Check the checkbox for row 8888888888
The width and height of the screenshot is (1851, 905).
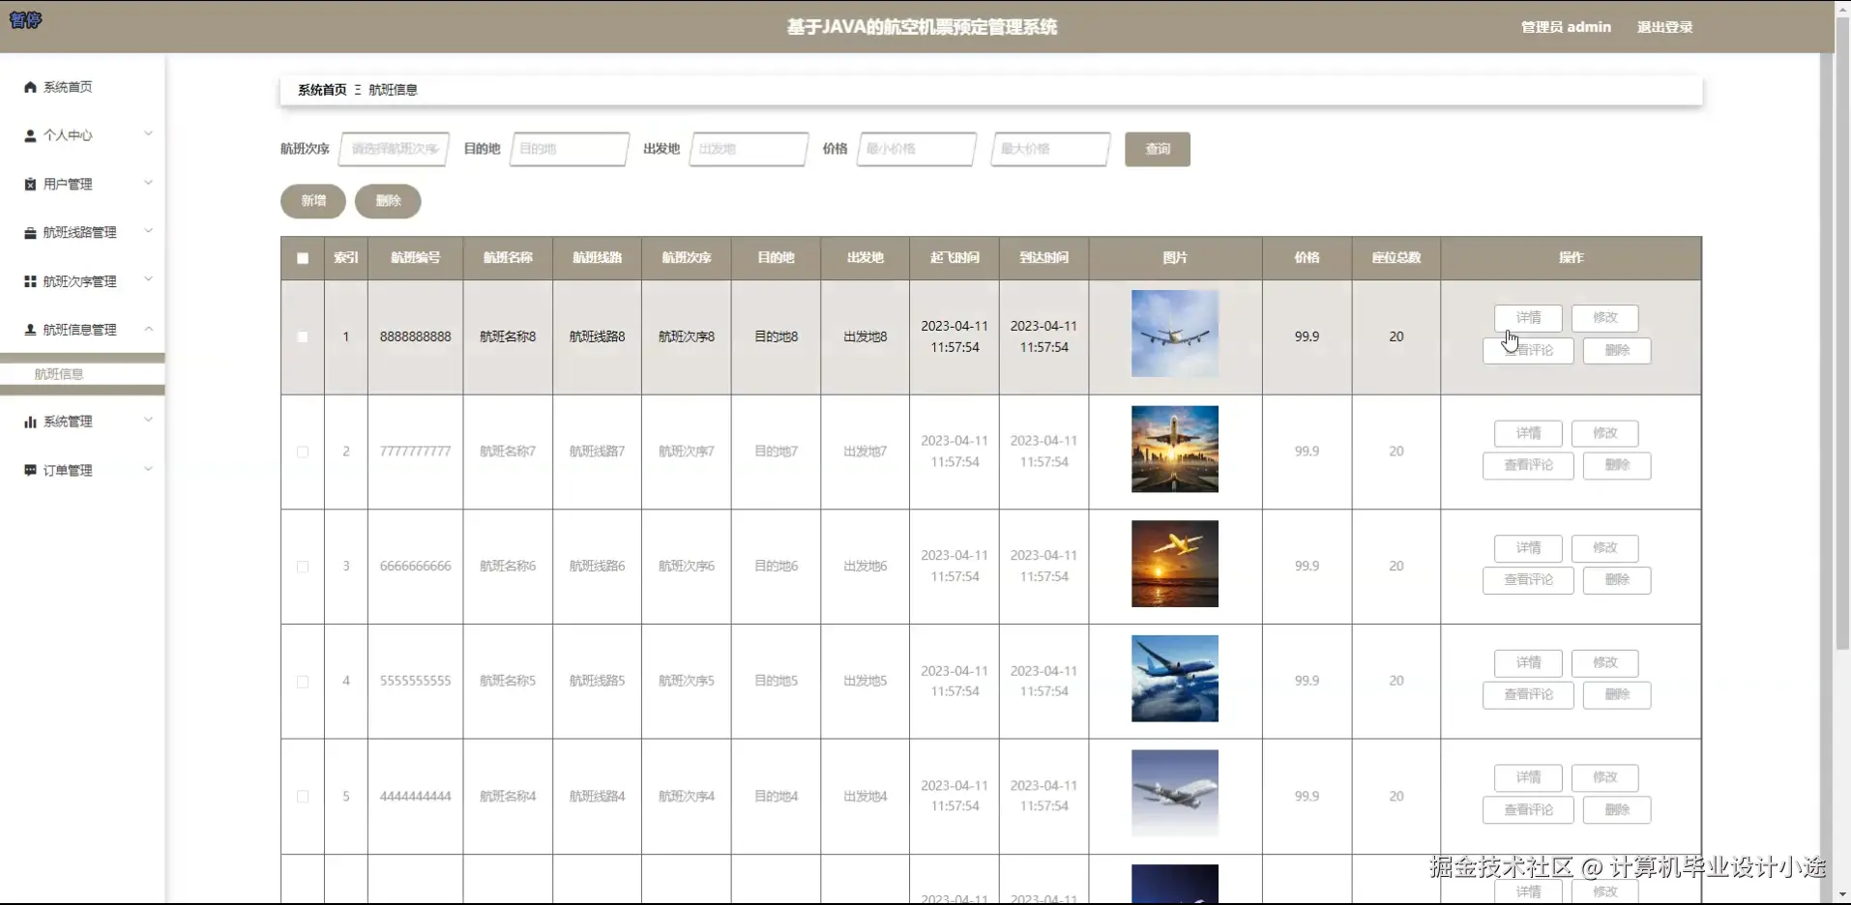pos(303,336)
